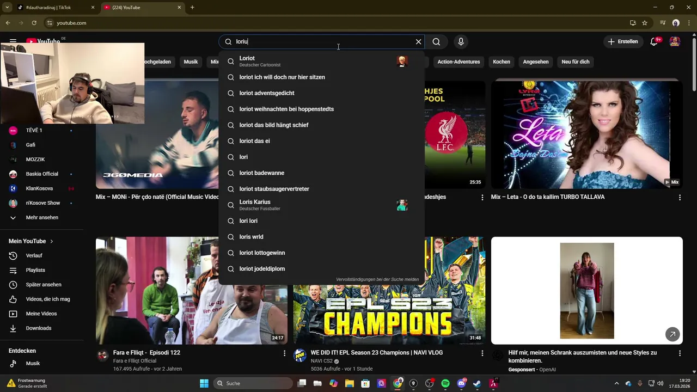Image resolution: width=697 pixels, height=392 pixels.
Task: Start voice search with the microphone
Action: tap(461, 41)
